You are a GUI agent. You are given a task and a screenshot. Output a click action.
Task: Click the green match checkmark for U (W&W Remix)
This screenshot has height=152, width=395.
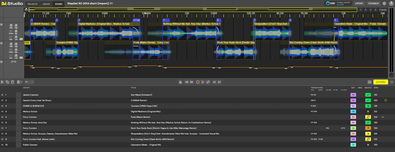tap(368, 100)
